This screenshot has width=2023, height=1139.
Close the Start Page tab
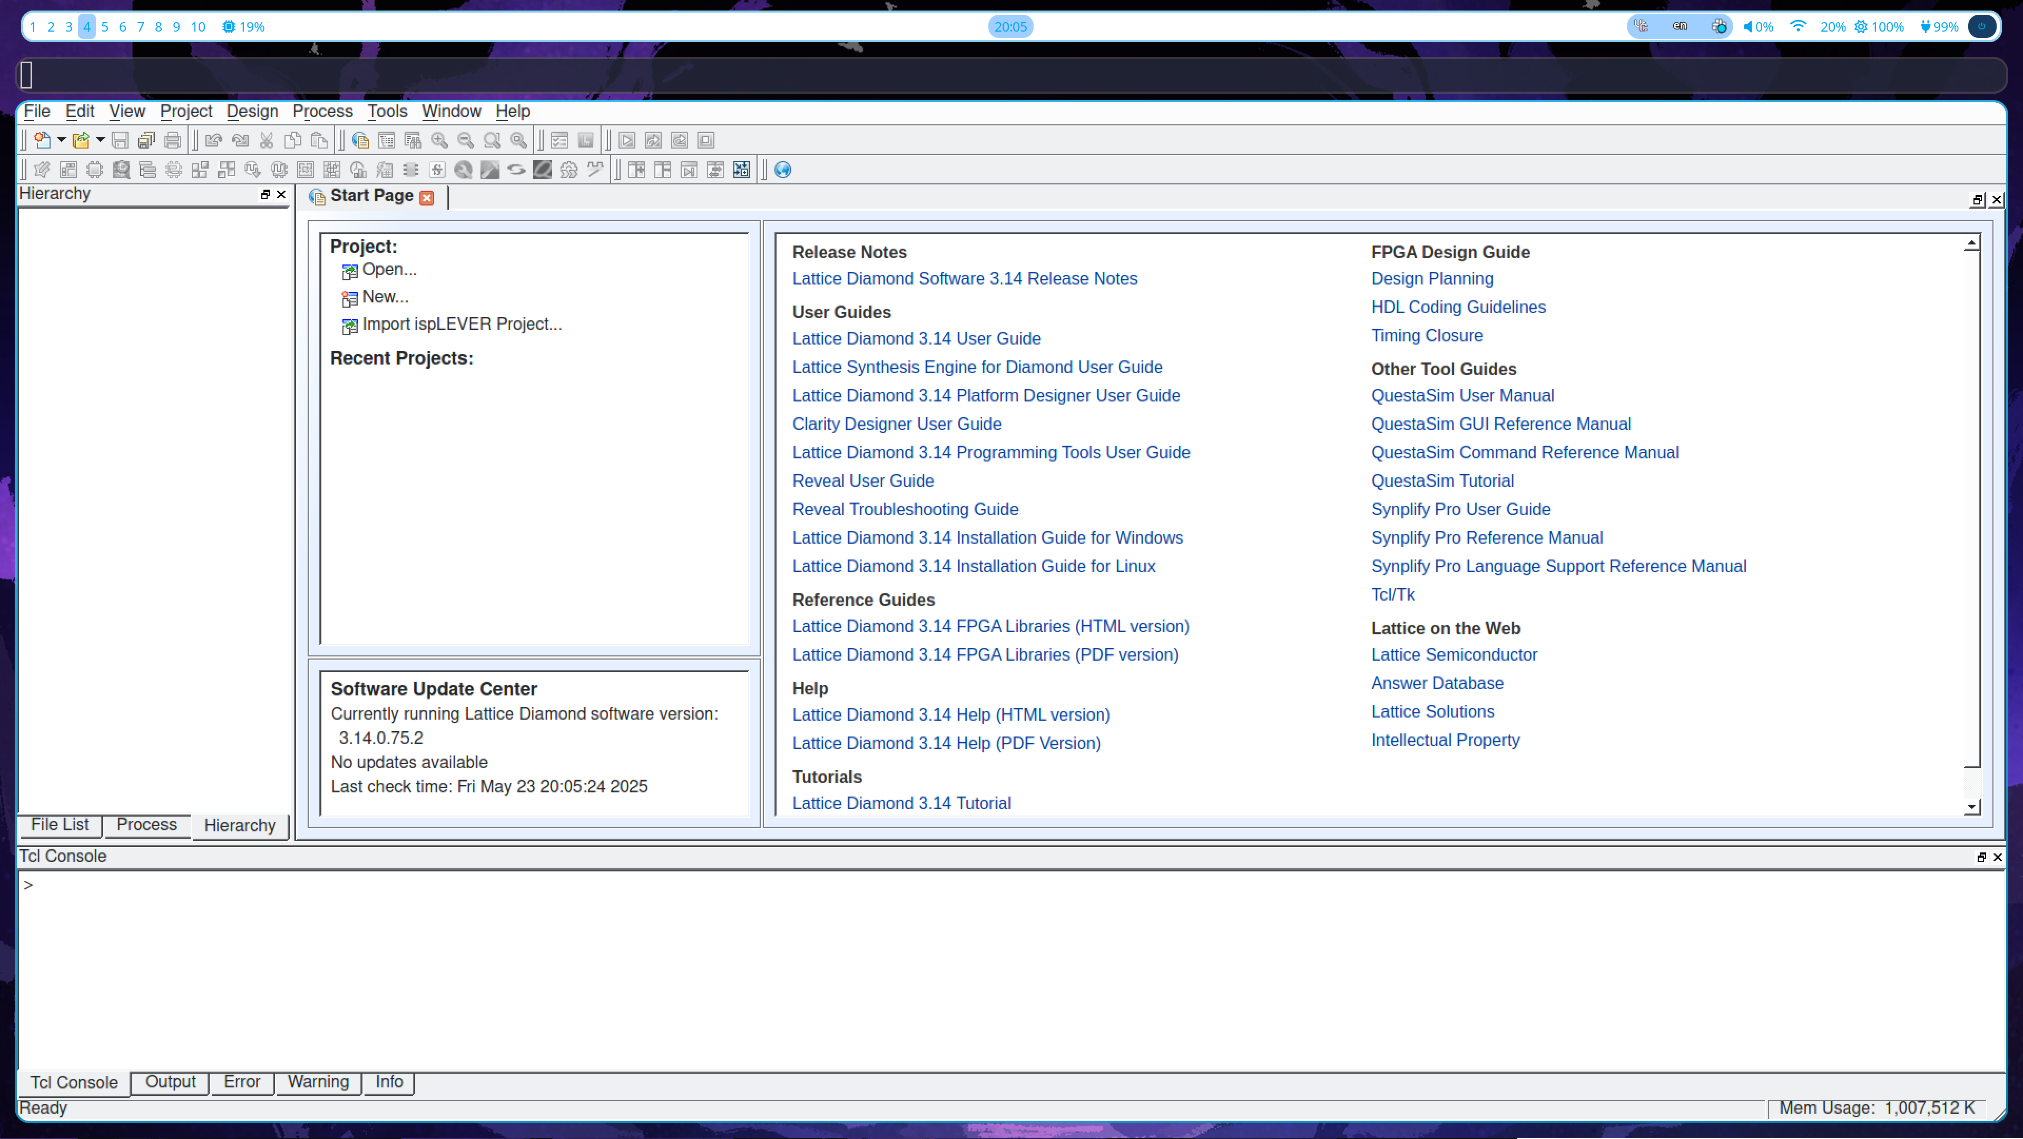[x=427, y=198]
